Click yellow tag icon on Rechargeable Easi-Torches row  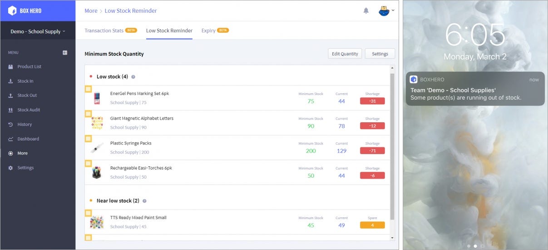pos(88,163)
